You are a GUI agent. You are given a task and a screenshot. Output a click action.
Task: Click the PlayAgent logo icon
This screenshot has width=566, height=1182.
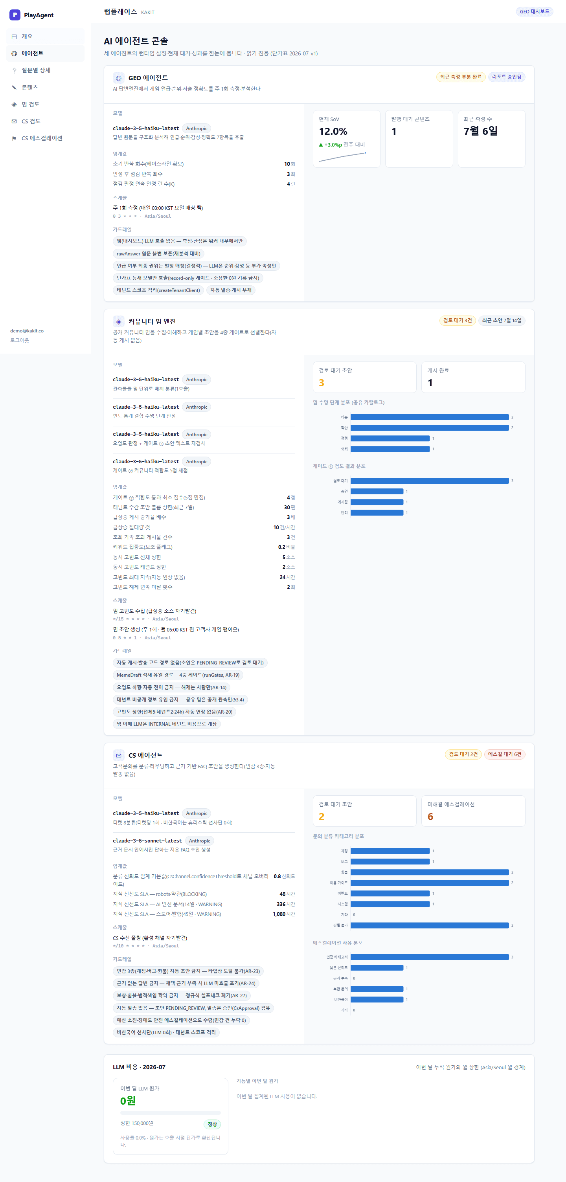coord(15,15)
